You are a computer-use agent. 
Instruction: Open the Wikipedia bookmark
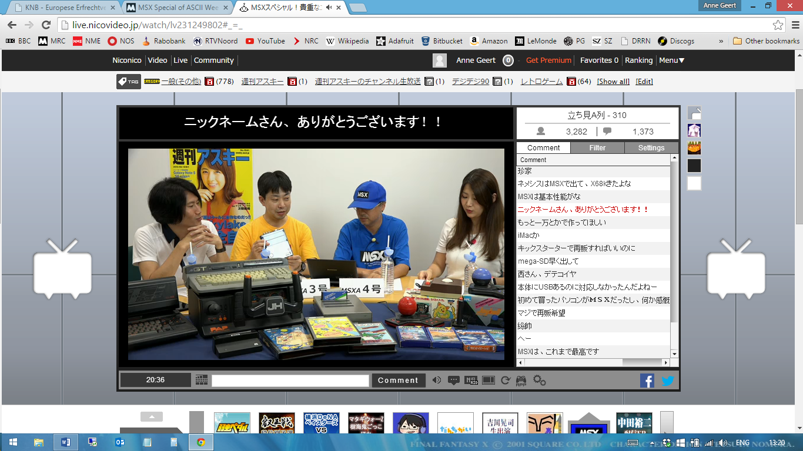[347, 41]
